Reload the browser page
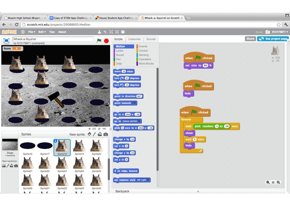This screenshot has width=290, height=206. (x=16, y=25)
